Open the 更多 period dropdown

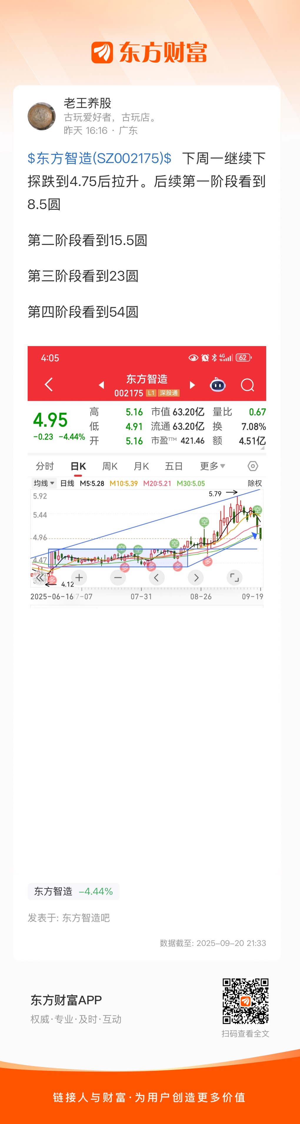(x=212, y=466)
